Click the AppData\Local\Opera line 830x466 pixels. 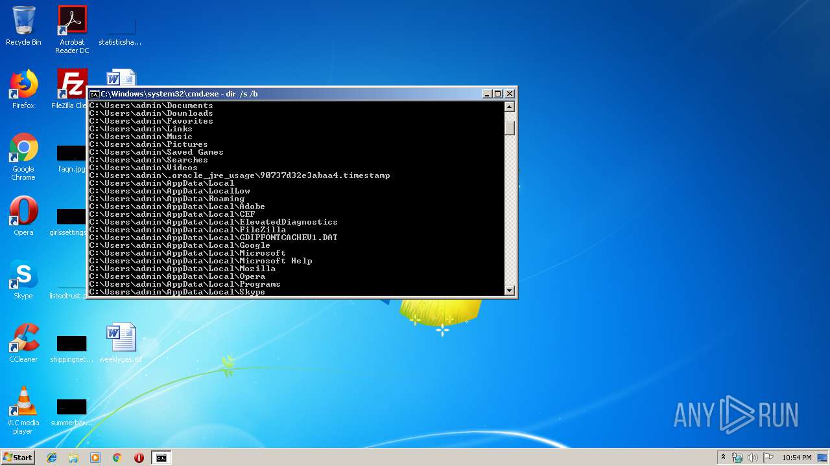177,276
